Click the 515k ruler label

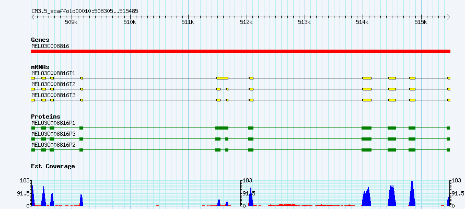click(x=421, y=22)
